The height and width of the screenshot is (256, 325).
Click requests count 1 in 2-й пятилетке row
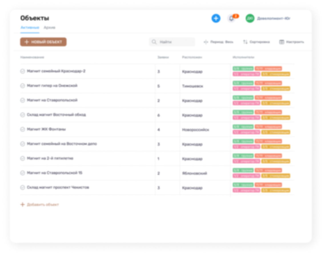tap(159, 159)
